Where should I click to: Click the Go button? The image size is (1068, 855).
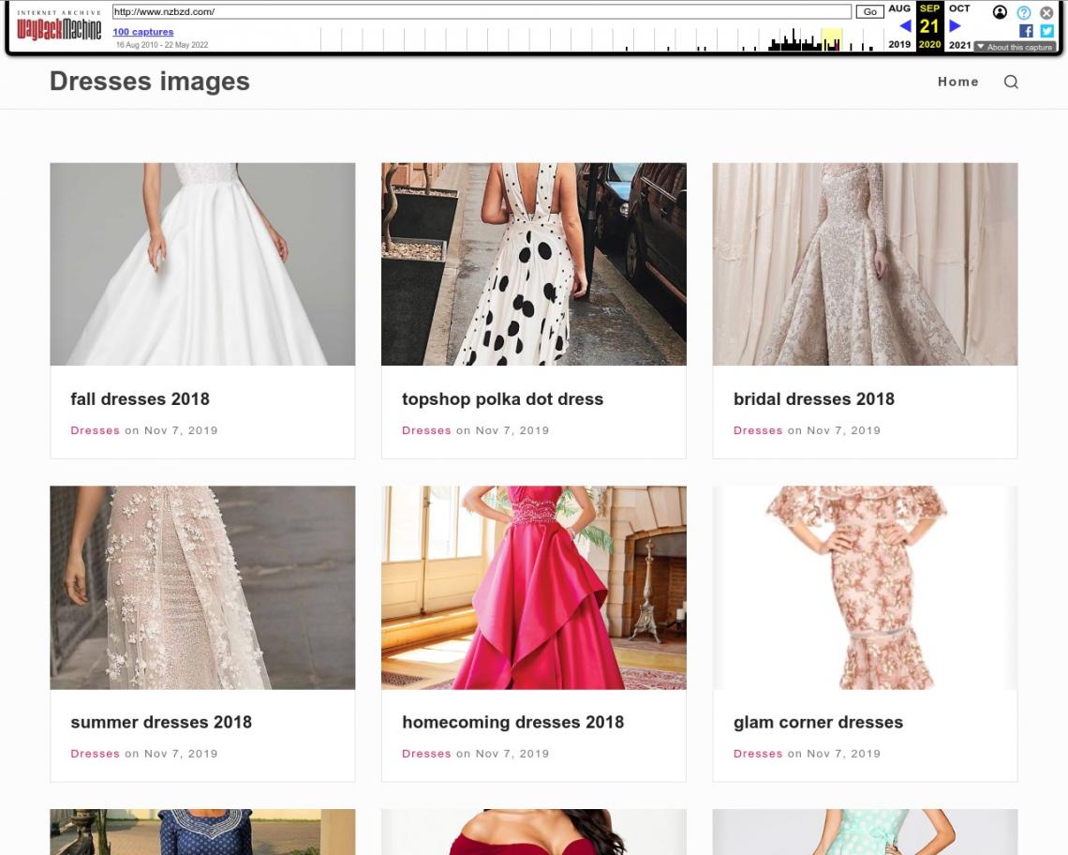click(x=869, y=11)
